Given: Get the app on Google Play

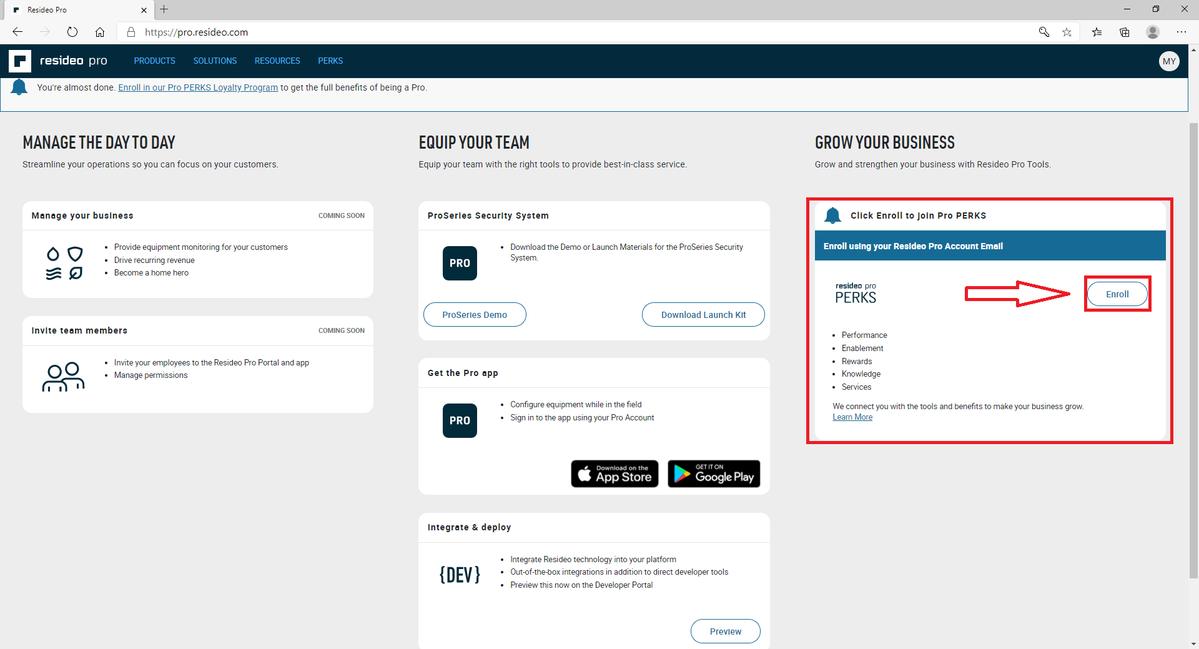Looking at the screenshot, I should coord(714,474).
